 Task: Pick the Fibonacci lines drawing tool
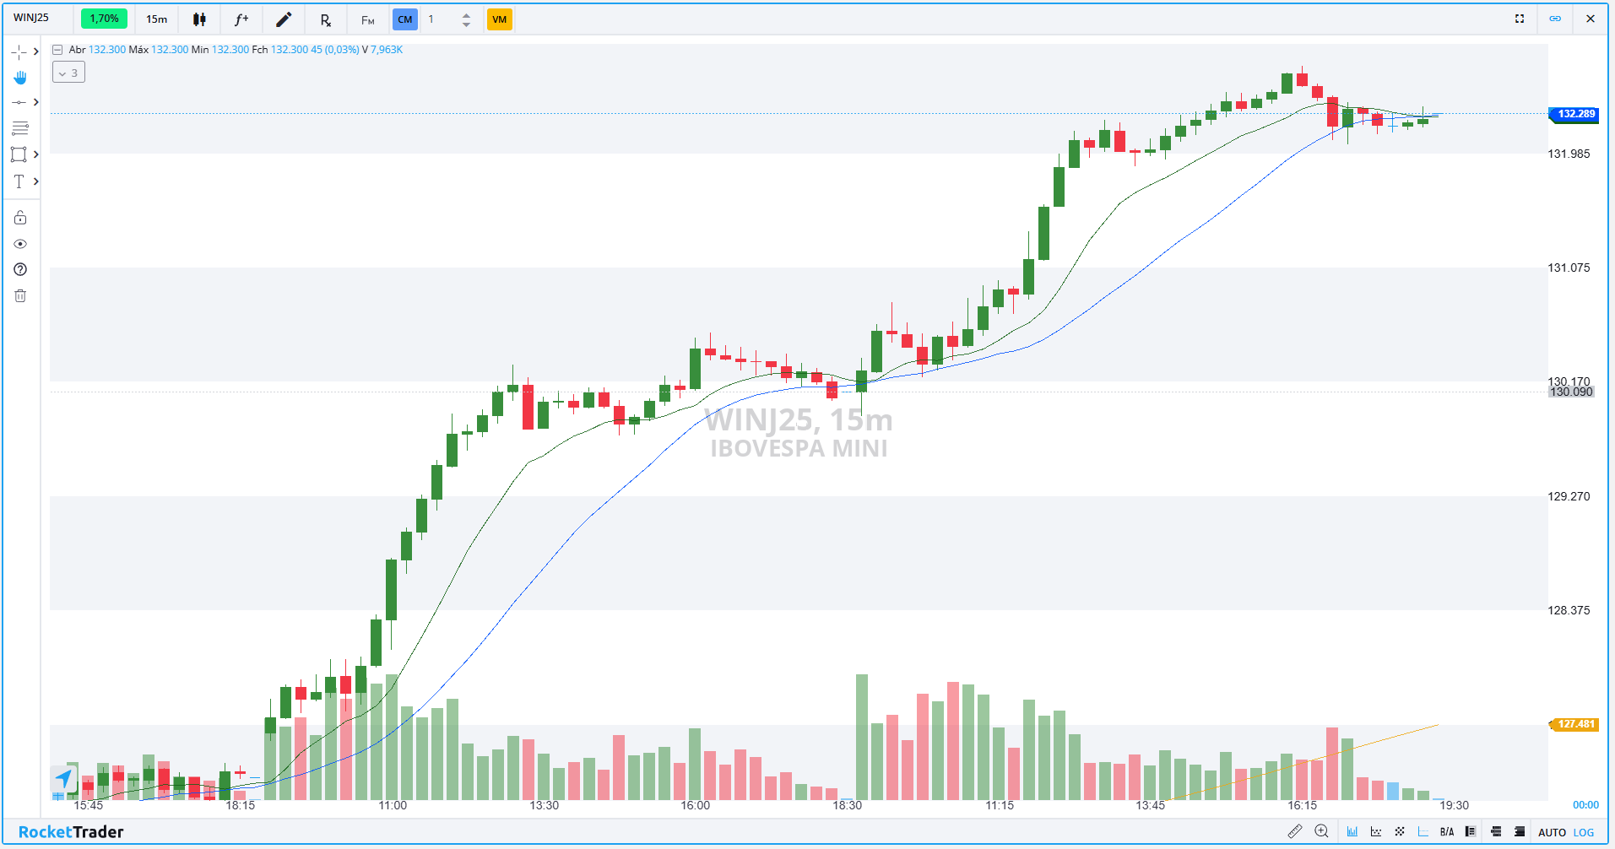[20, 128]
